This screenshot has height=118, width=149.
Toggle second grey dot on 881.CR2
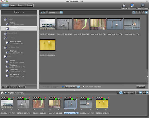click(x=84, y=97)
